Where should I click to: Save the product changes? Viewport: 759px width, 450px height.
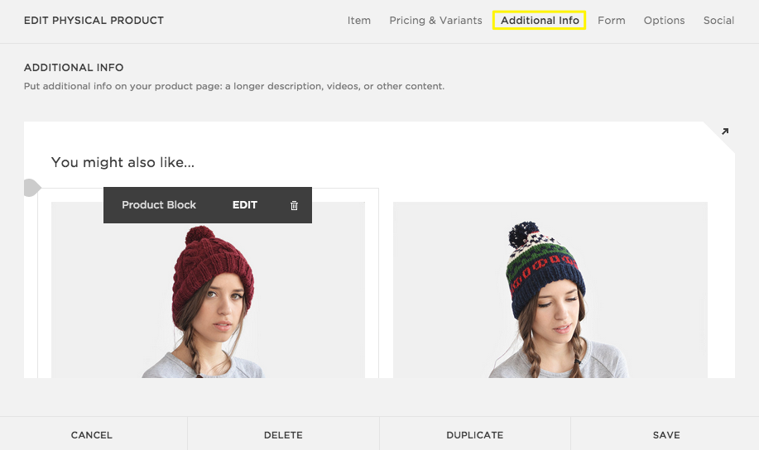(x=666, y=435)
